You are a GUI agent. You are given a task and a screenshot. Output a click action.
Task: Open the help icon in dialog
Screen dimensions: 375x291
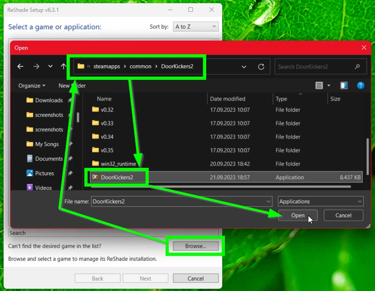360,85
